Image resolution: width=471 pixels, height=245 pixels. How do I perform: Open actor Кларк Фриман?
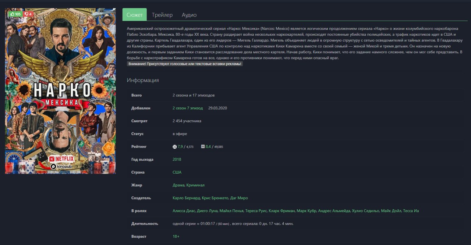pyautogui.click(x=282, y=211)
